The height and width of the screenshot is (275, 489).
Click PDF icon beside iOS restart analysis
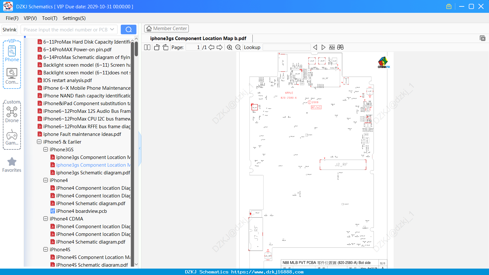pyautogui.click(x=40, y=80)
